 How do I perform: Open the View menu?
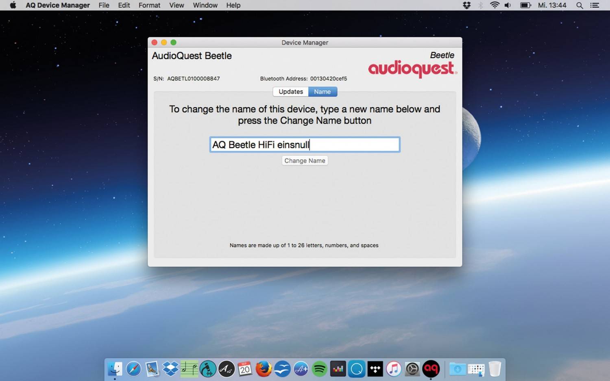(x=176, y=5)
